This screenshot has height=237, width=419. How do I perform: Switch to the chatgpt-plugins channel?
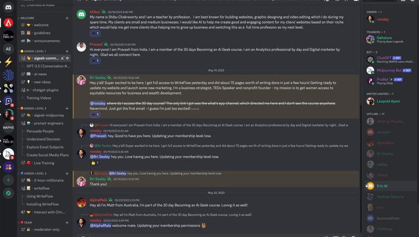(45, 90)
